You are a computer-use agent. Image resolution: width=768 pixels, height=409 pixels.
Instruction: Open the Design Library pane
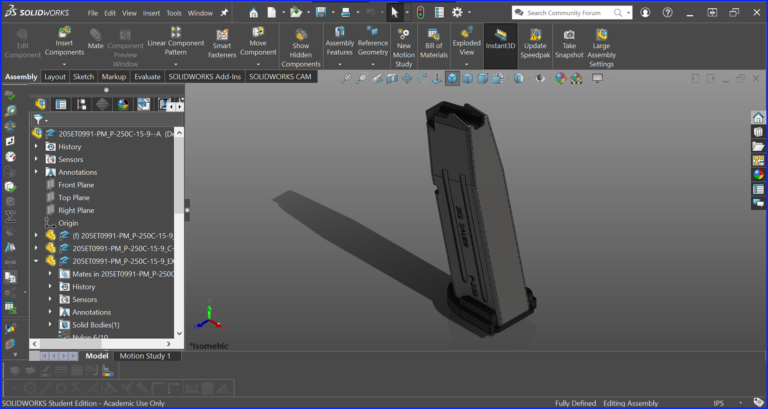758,132
